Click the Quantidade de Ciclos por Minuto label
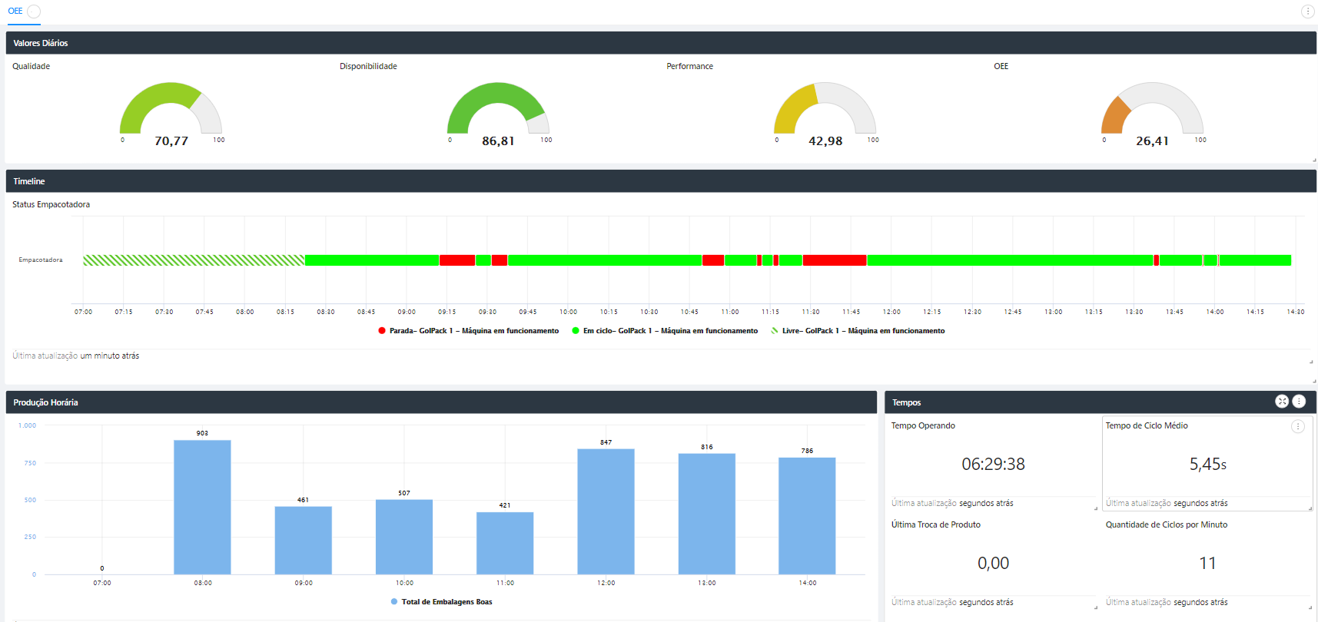Image resolution: width=1318 pixels, height=622 pixels. 1167,524
